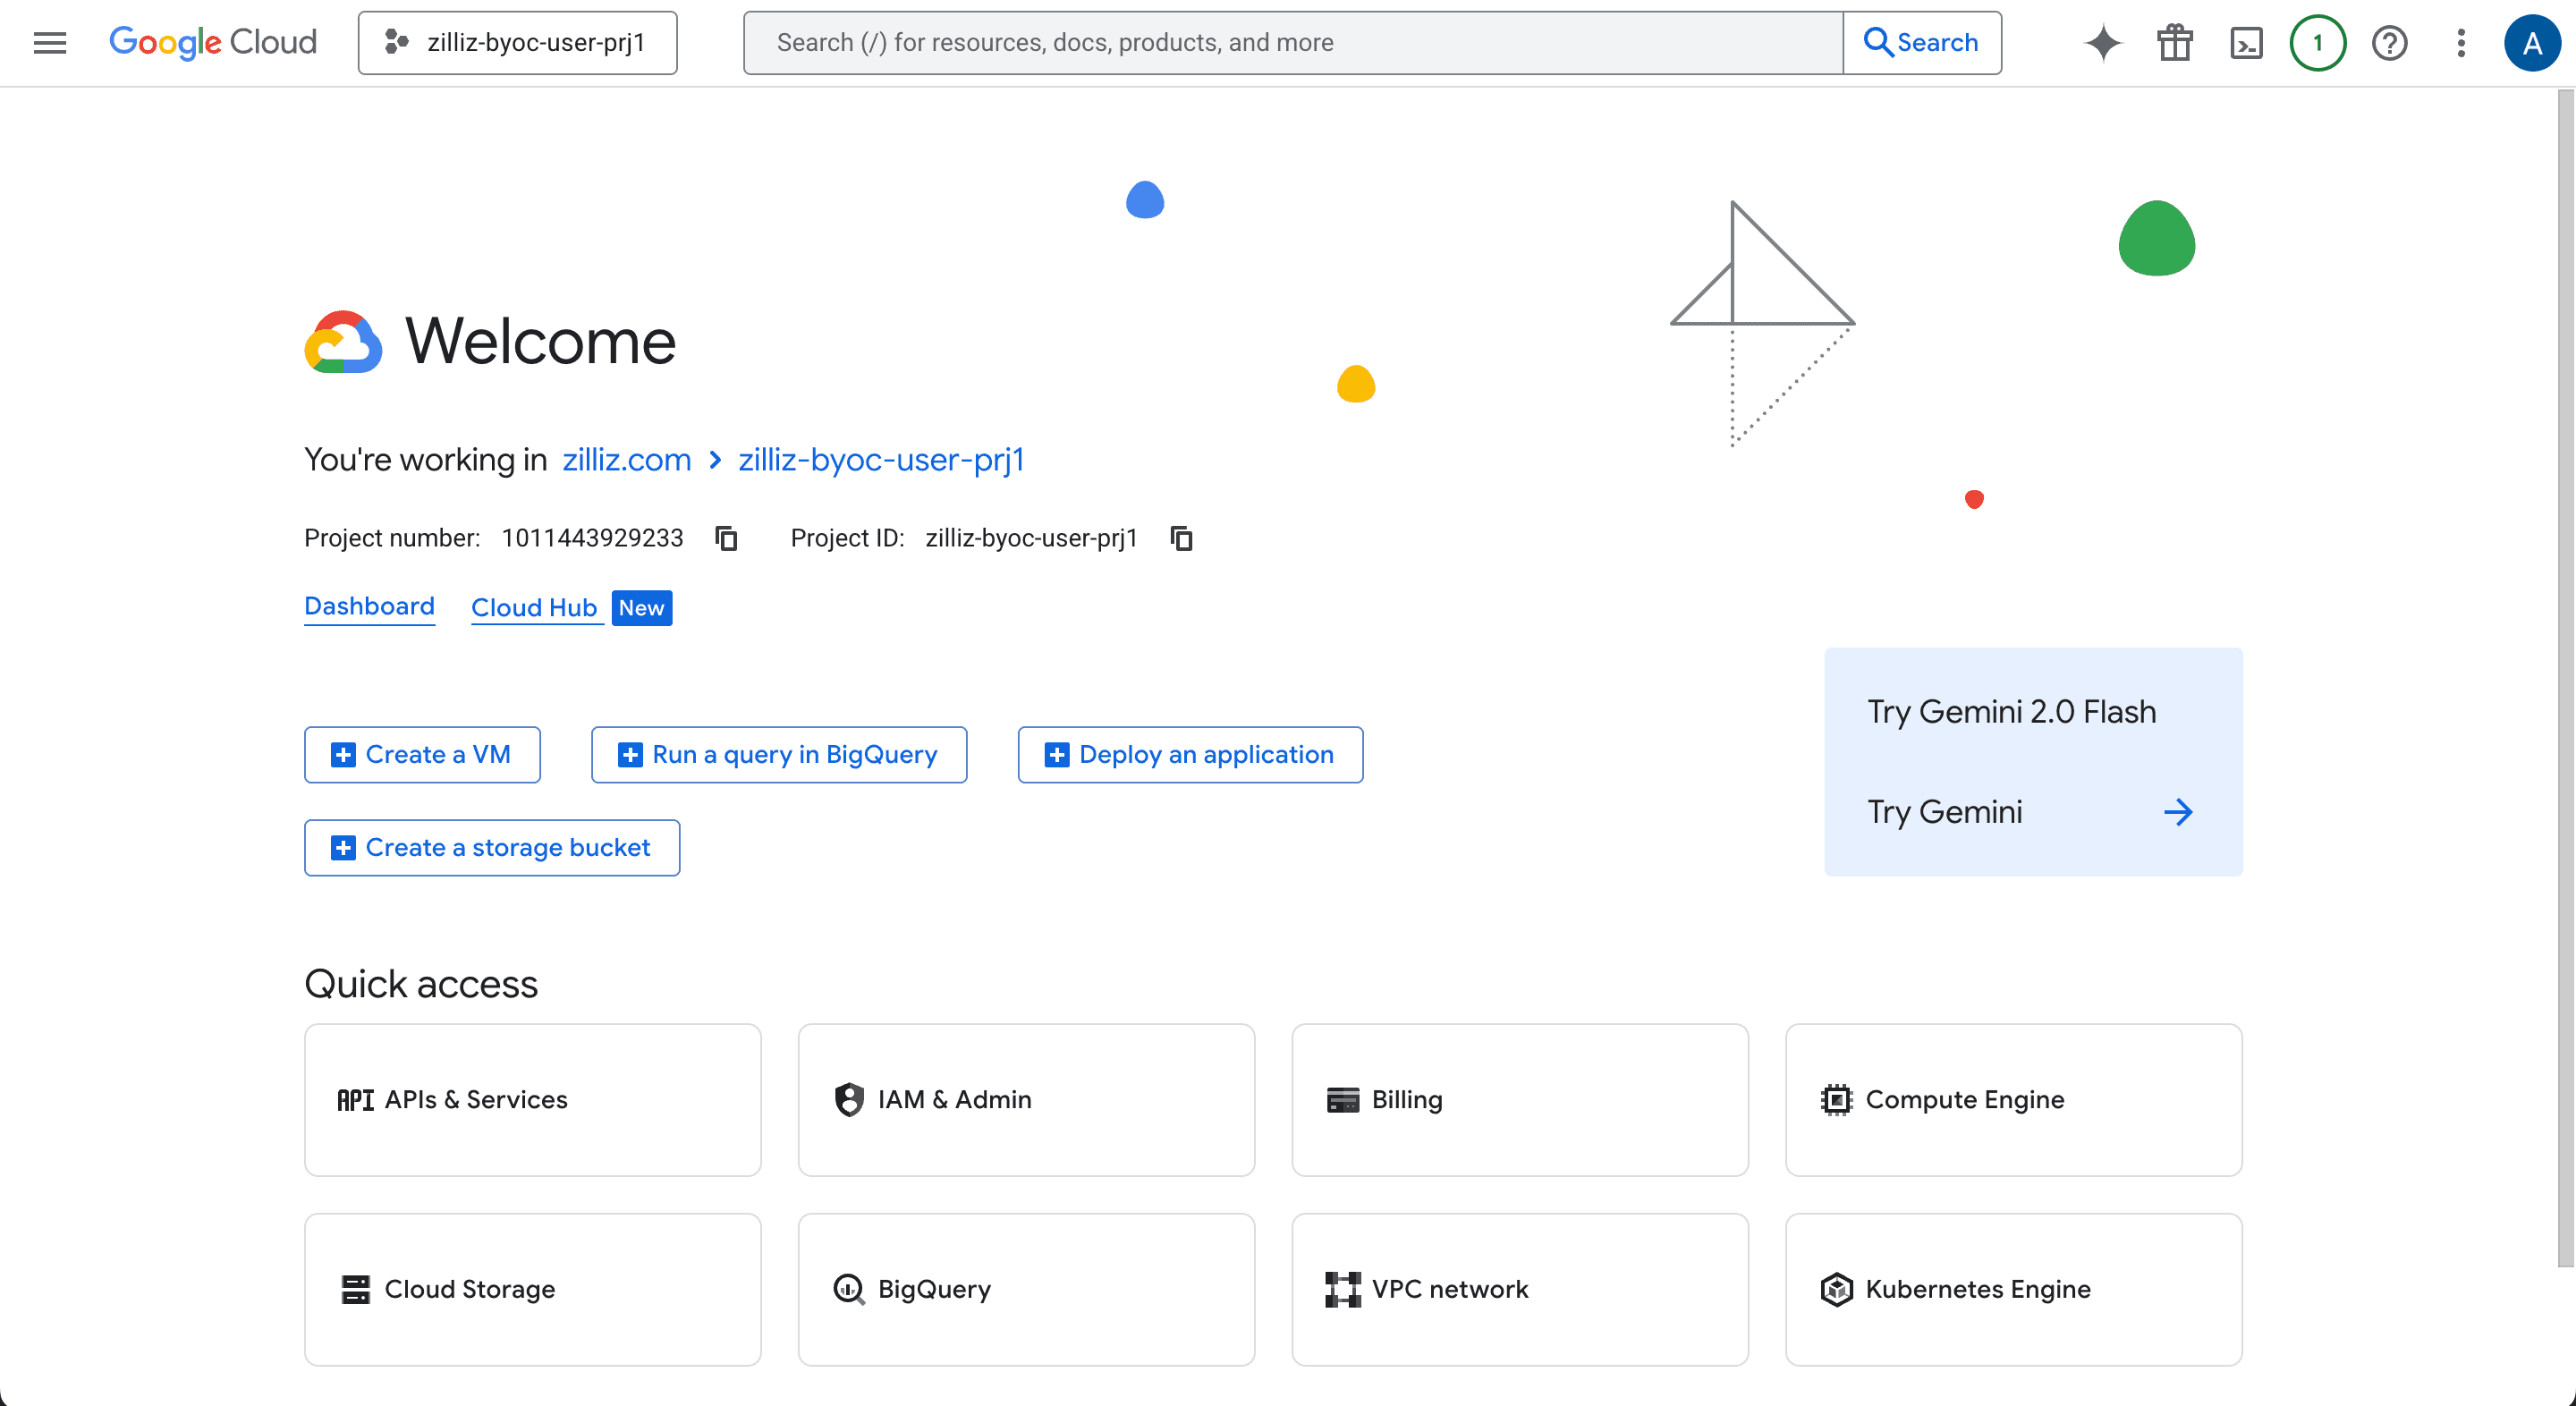Open IAM & Admin quick access card
Screen dimensions: 2576x1406
[x=1026, y=1100]
